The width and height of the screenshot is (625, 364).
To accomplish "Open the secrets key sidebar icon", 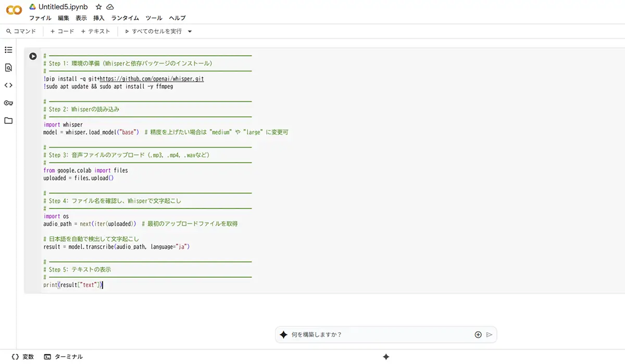I will pos(8,103).
